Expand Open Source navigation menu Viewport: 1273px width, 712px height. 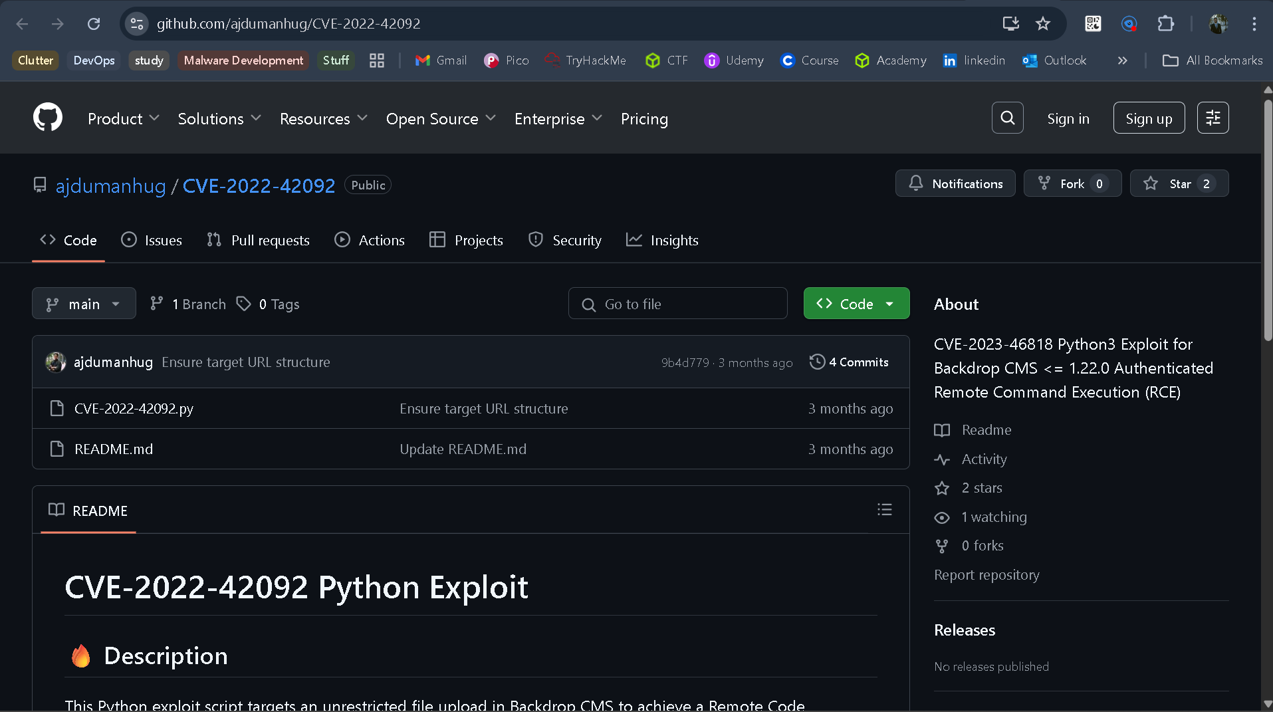[x=441, y=118]
